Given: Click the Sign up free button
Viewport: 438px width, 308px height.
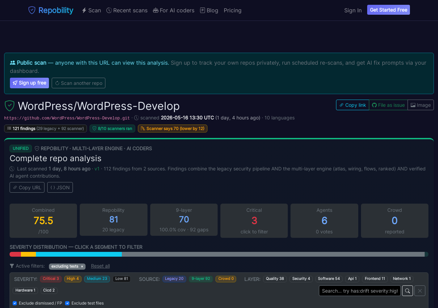Looking at the screenshot, I should (29, 83).
